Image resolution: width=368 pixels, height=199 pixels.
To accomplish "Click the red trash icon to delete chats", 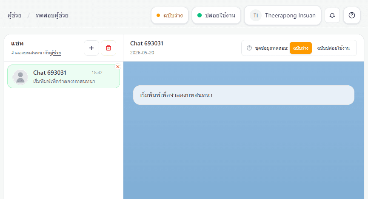I will (x=108, y=48).
